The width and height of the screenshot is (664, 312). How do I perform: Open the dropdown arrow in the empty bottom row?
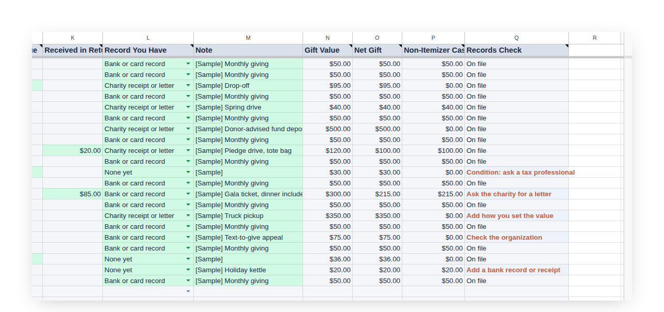point(188,292)
